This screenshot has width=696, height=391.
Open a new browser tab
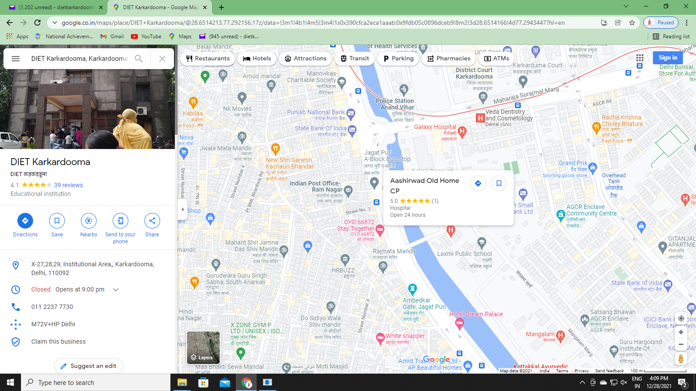click(221, 7)
